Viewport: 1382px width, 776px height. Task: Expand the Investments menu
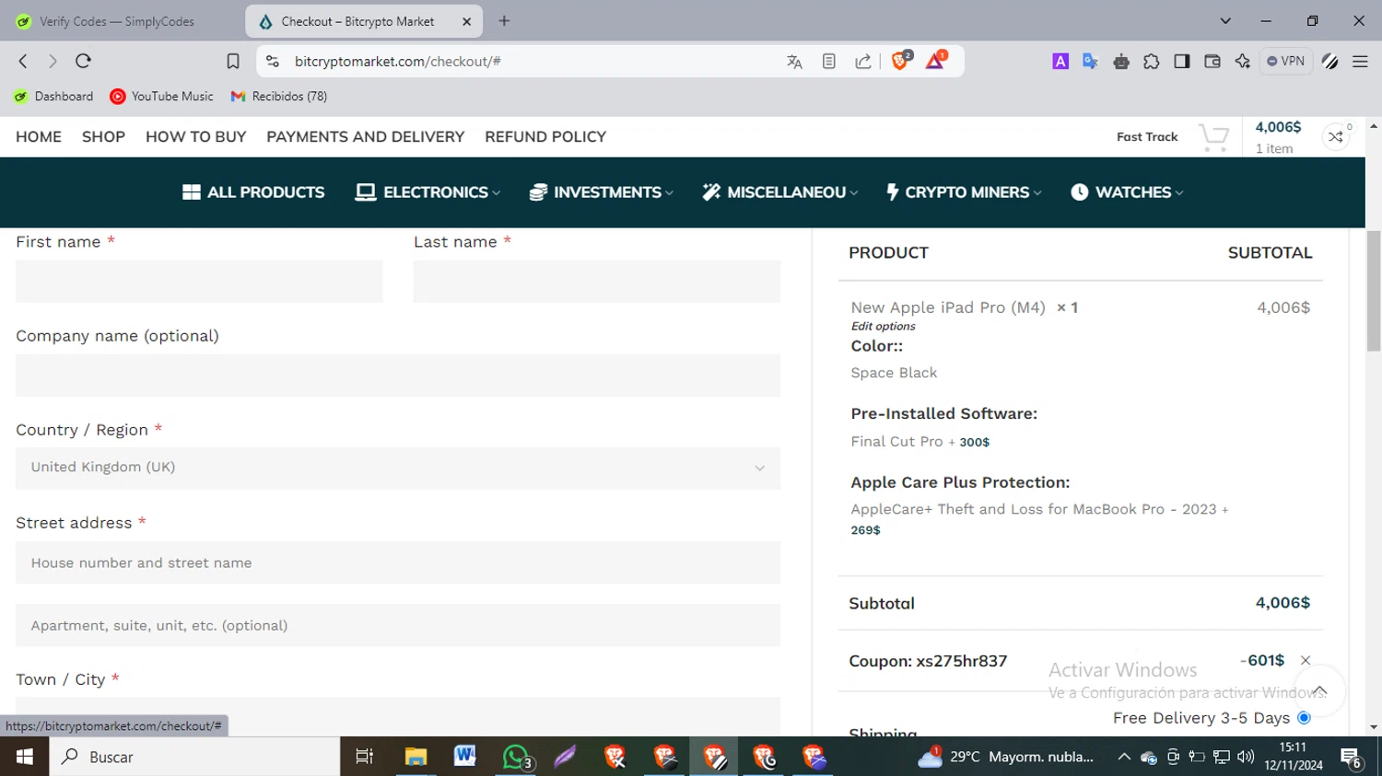pos(602,192)
